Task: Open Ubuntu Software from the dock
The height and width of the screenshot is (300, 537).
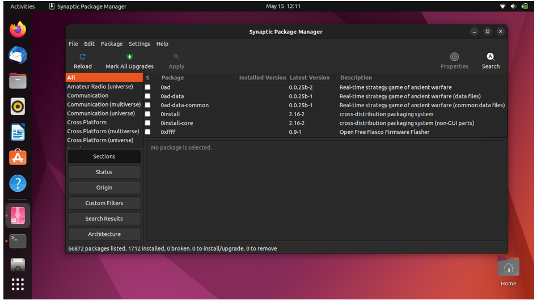Action: 18,157
